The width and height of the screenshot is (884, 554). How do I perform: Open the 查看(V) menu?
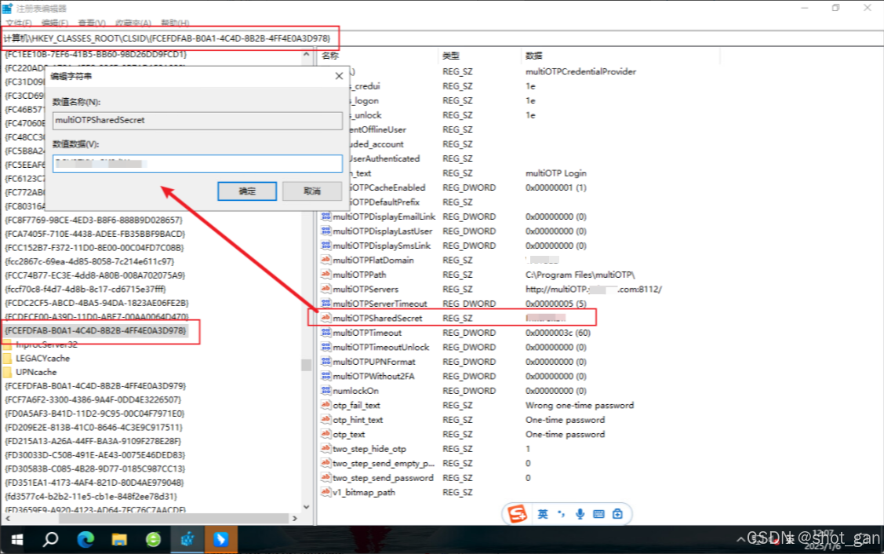tap(91, 23)
